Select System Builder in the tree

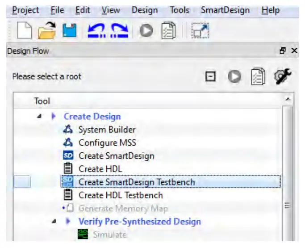107,130
